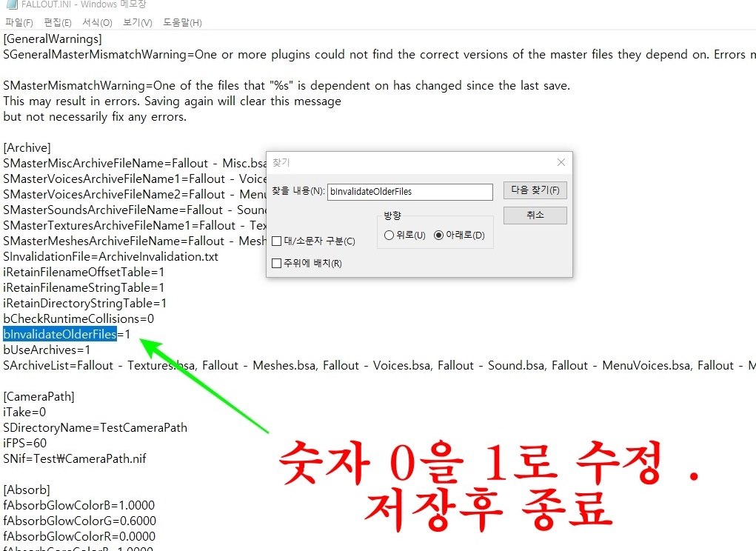
Task: Click the iTake=0 line
Action: pos(24,413)
